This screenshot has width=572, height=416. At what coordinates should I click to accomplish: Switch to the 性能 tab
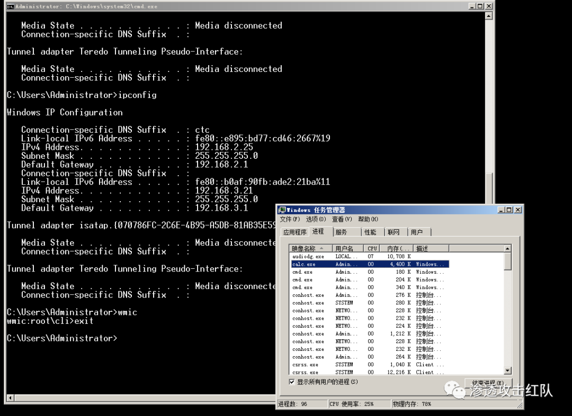(370, 232)
